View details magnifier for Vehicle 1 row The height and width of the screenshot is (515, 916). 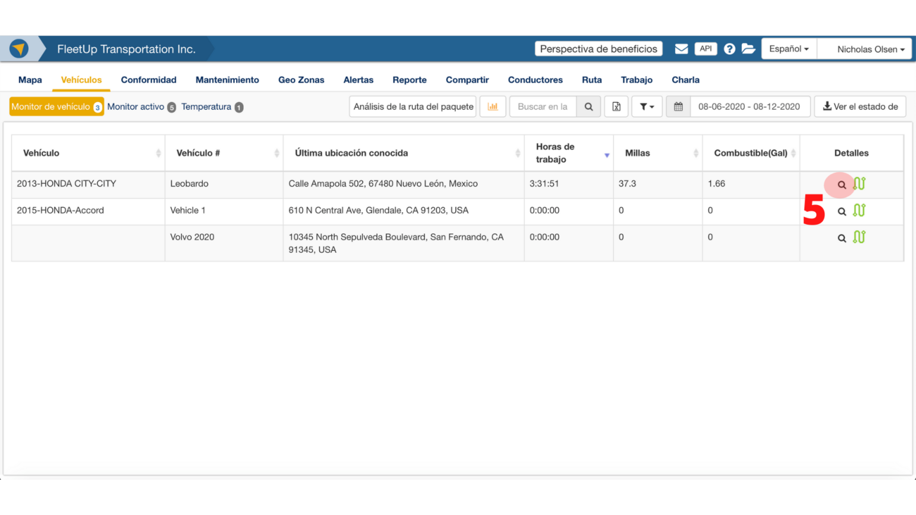click(x=841, y=212)
